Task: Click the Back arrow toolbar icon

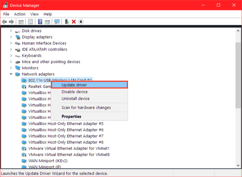Action: [4, 22]
